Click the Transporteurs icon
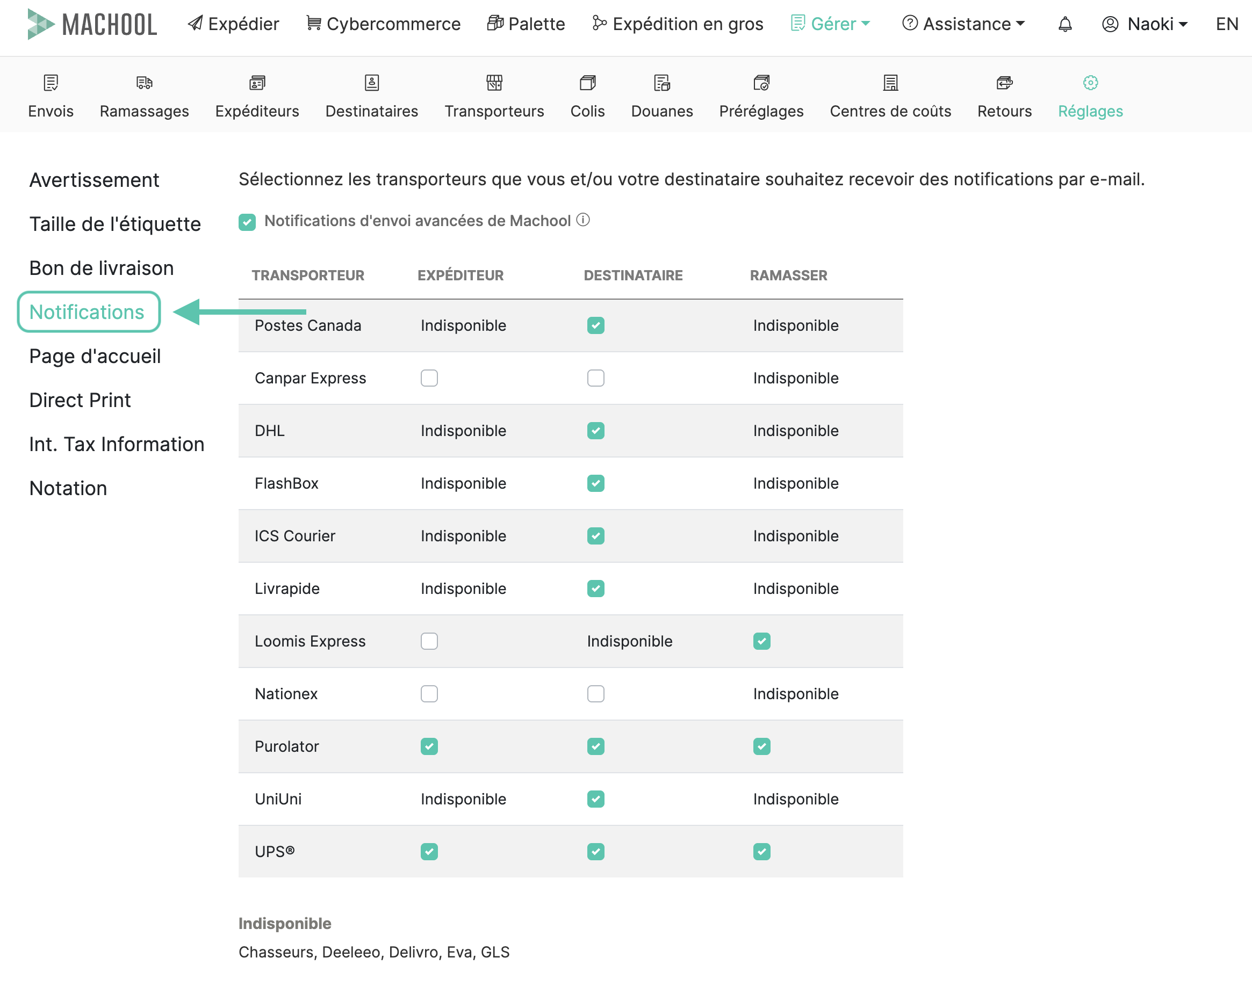 [x=494, y=83]
